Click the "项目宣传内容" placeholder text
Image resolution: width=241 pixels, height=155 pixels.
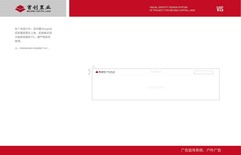pos(156,87)
